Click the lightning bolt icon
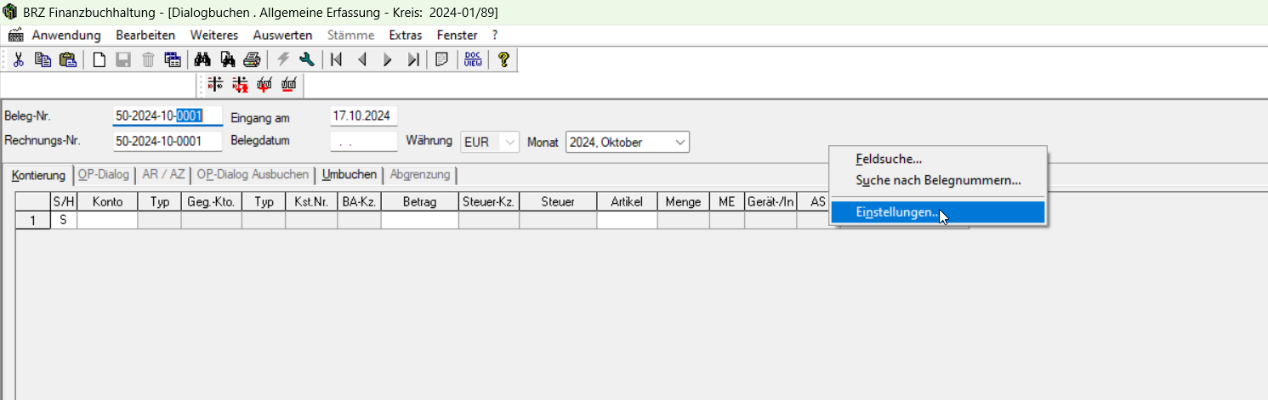 click(x=283, y=59)
